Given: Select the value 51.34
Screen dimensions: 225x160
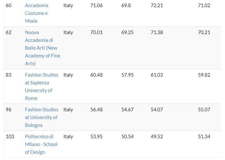Looking at the screenshot, I should tap(204, 137).
